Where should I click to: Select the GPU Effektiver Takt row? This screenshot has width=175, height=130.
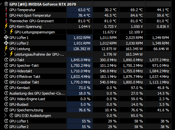tap(87, 77)
